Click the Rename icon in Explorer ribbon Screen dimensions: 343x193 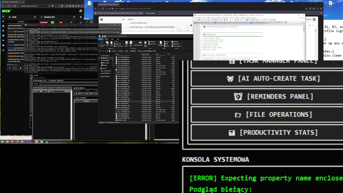tap(140, 43)
